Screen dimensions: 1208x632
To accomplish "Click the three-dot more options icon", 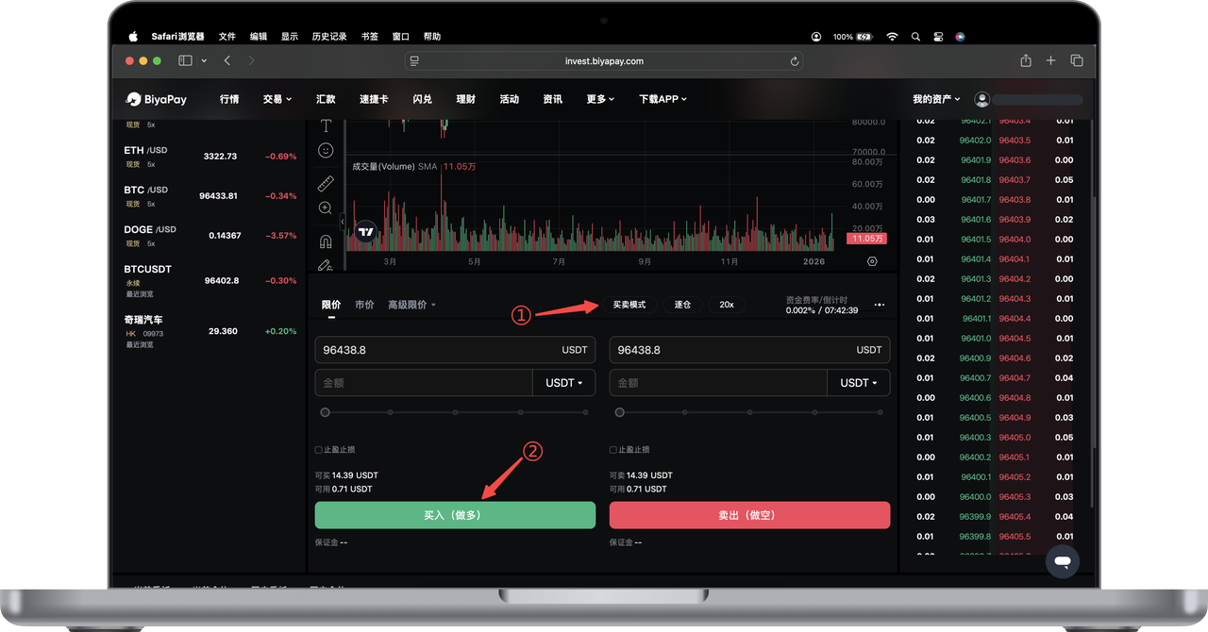I will click(880, 305).
